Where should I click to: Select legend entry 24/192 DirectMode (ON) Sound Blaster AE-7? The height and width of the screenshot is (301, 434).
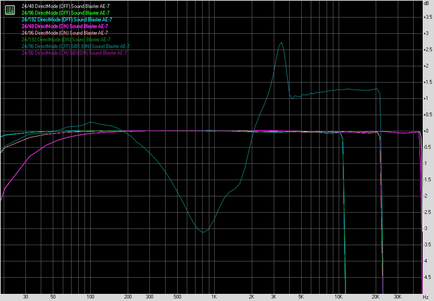[x=66, y=39]
